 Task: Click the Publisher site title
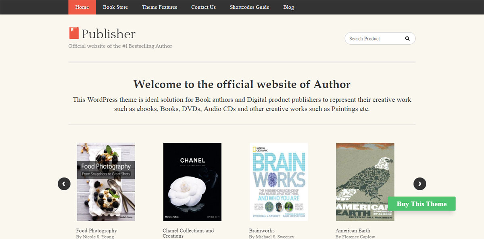(x=108, y=34)
